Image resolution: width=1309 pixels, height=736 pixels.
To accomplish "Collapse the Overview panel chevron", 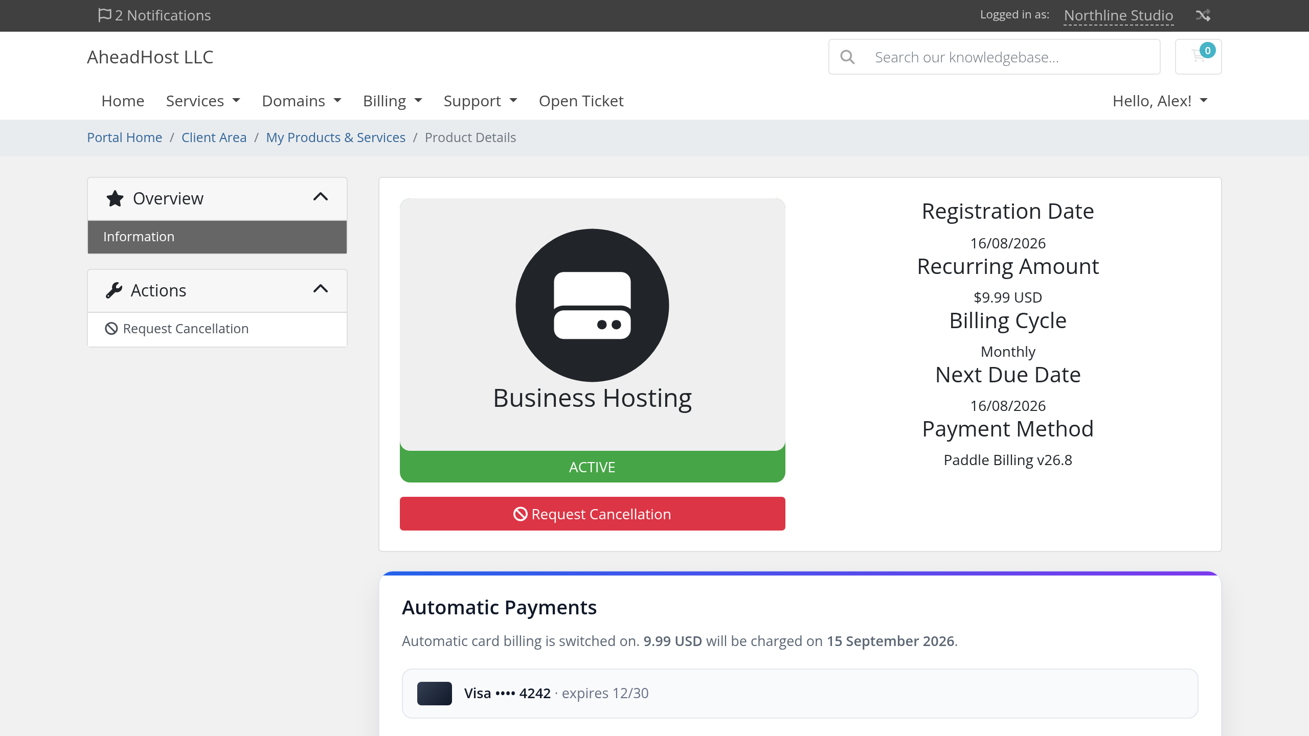I will click(x=321, y=197).
